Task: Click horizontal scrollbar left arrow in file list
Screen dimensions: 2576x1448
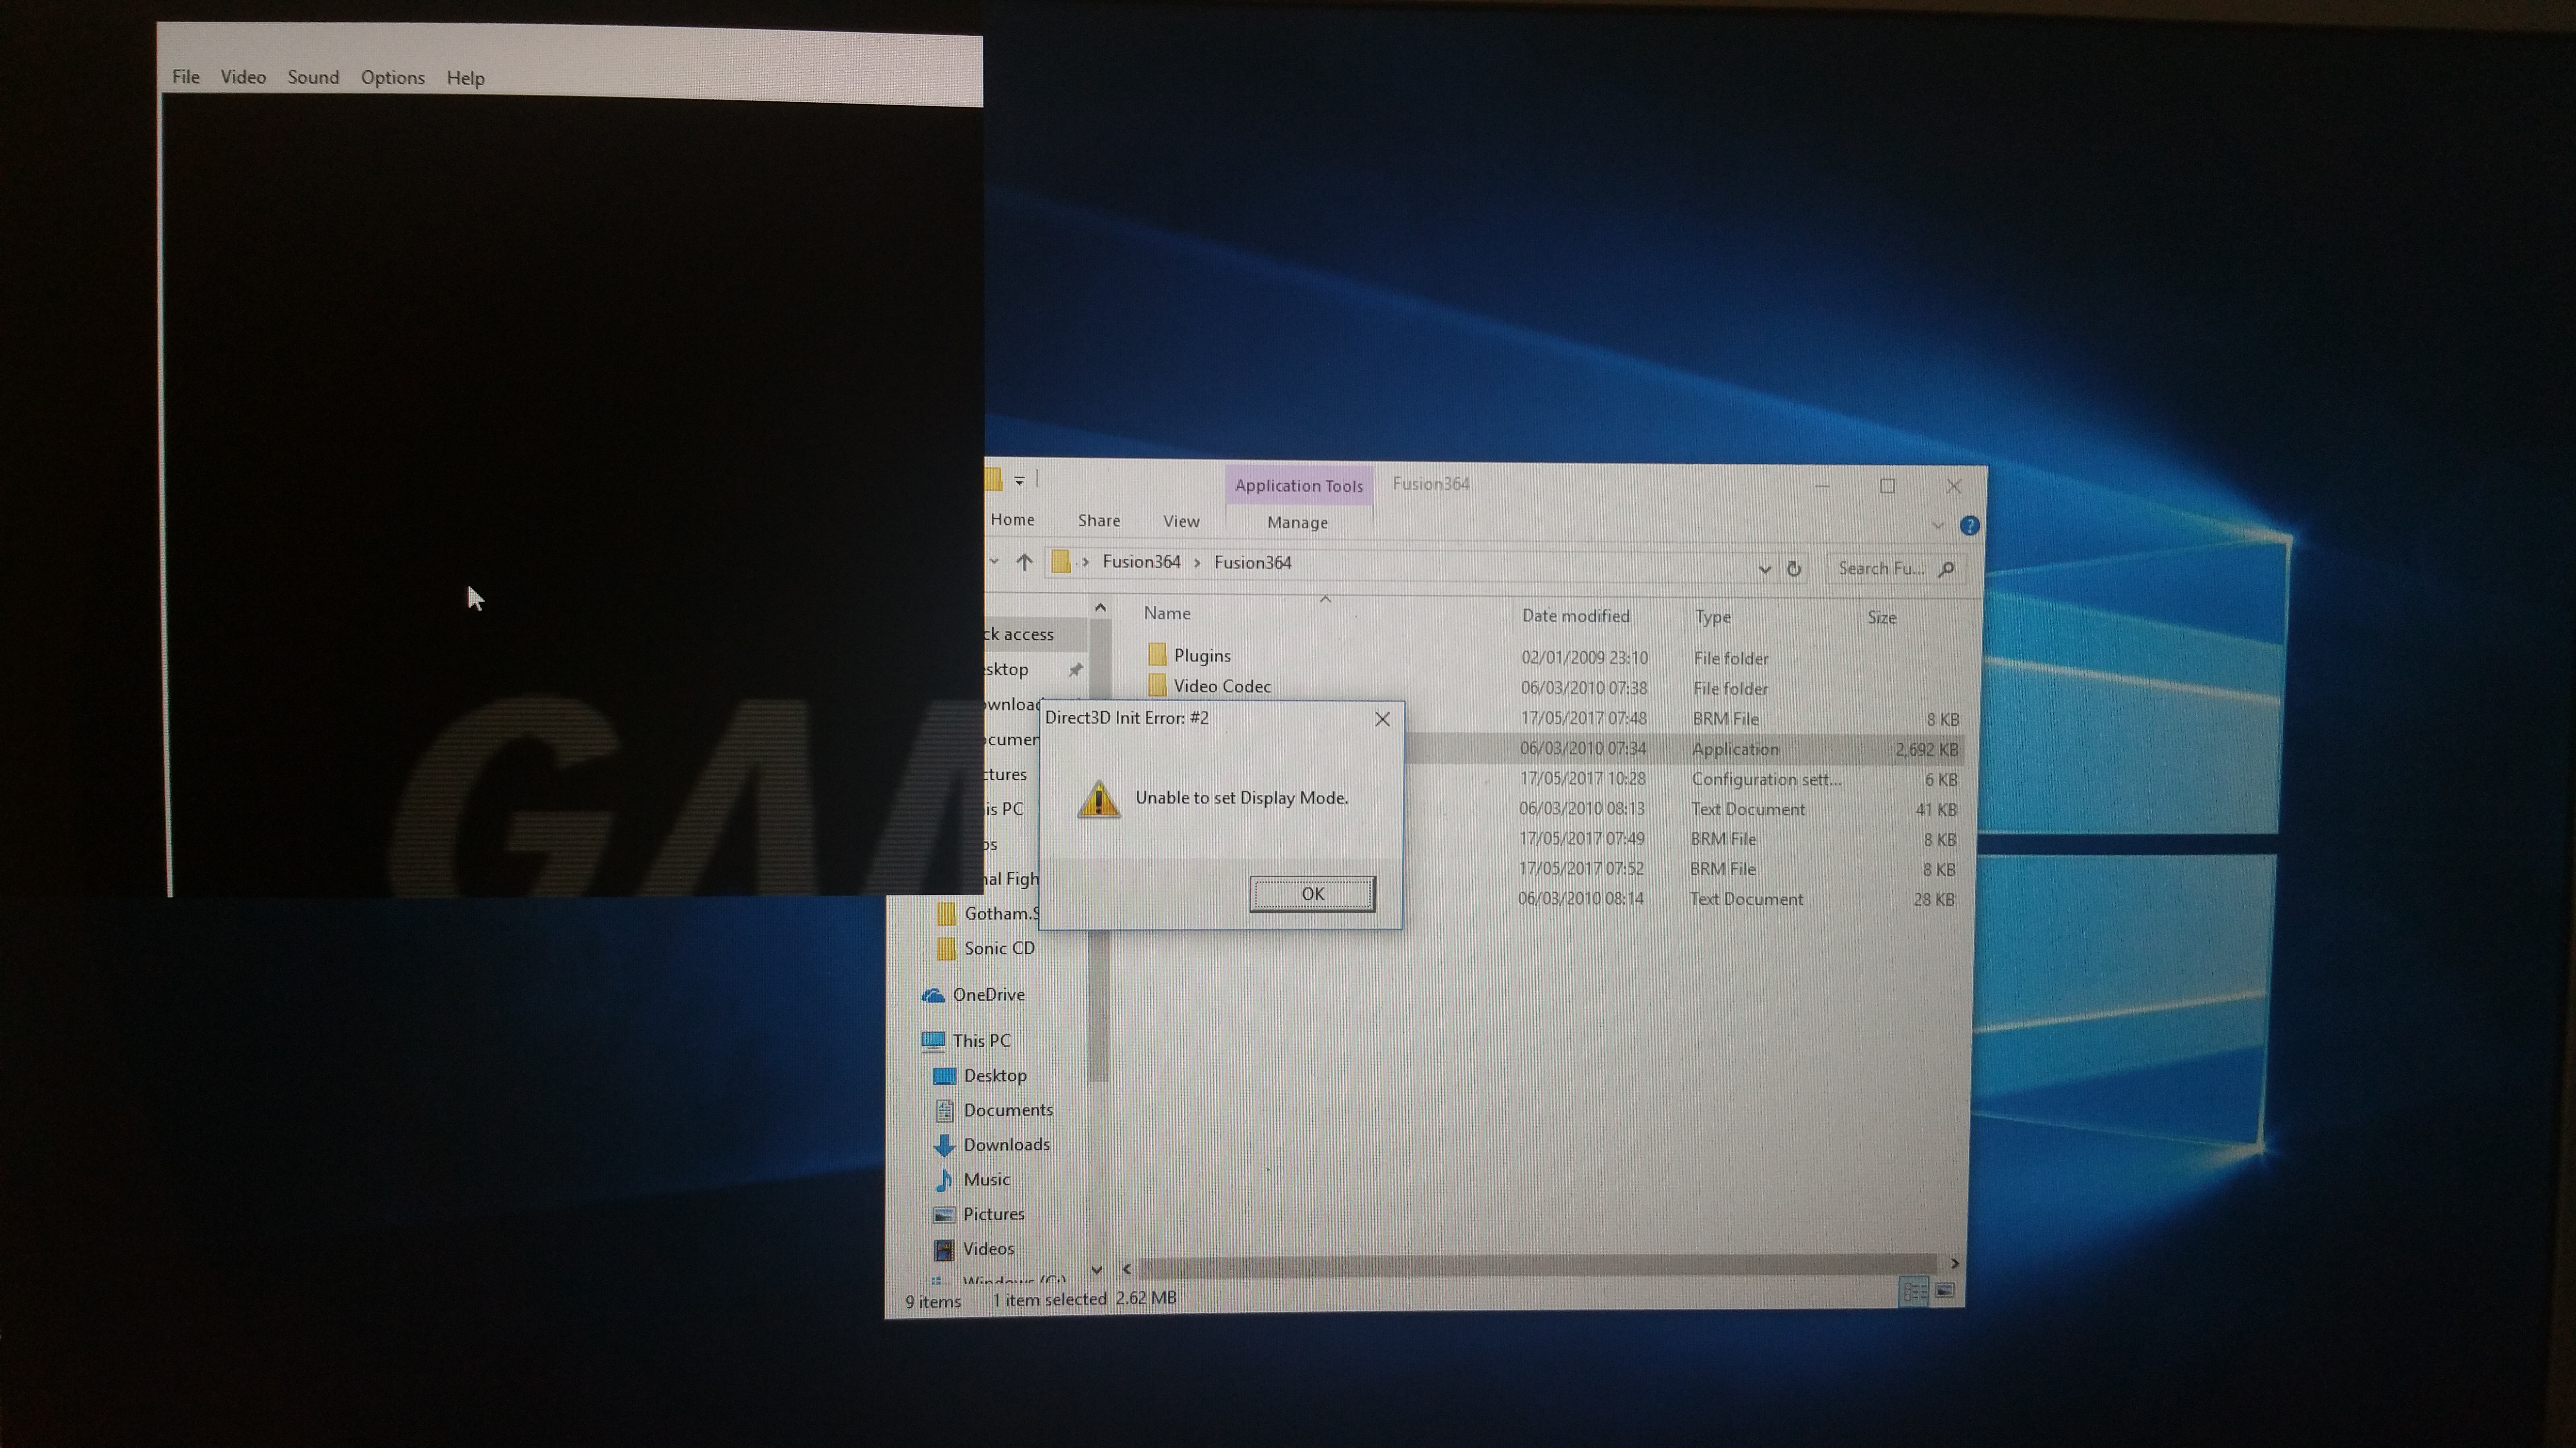Action: pyautogui.click(x=1127, y=1268)
